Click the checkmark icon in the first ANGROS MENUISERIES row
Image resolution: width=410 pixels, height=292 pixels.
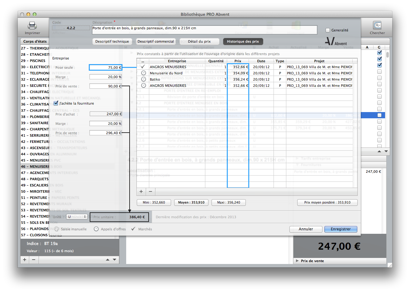click(x=143, y=67)
